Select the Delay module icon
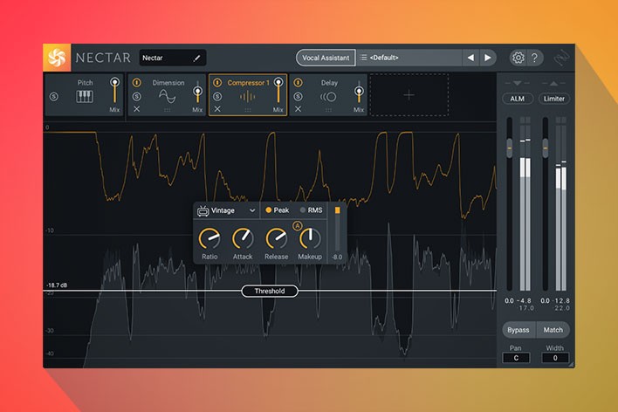This screenshot has width=618, height=412. (328, 96)
